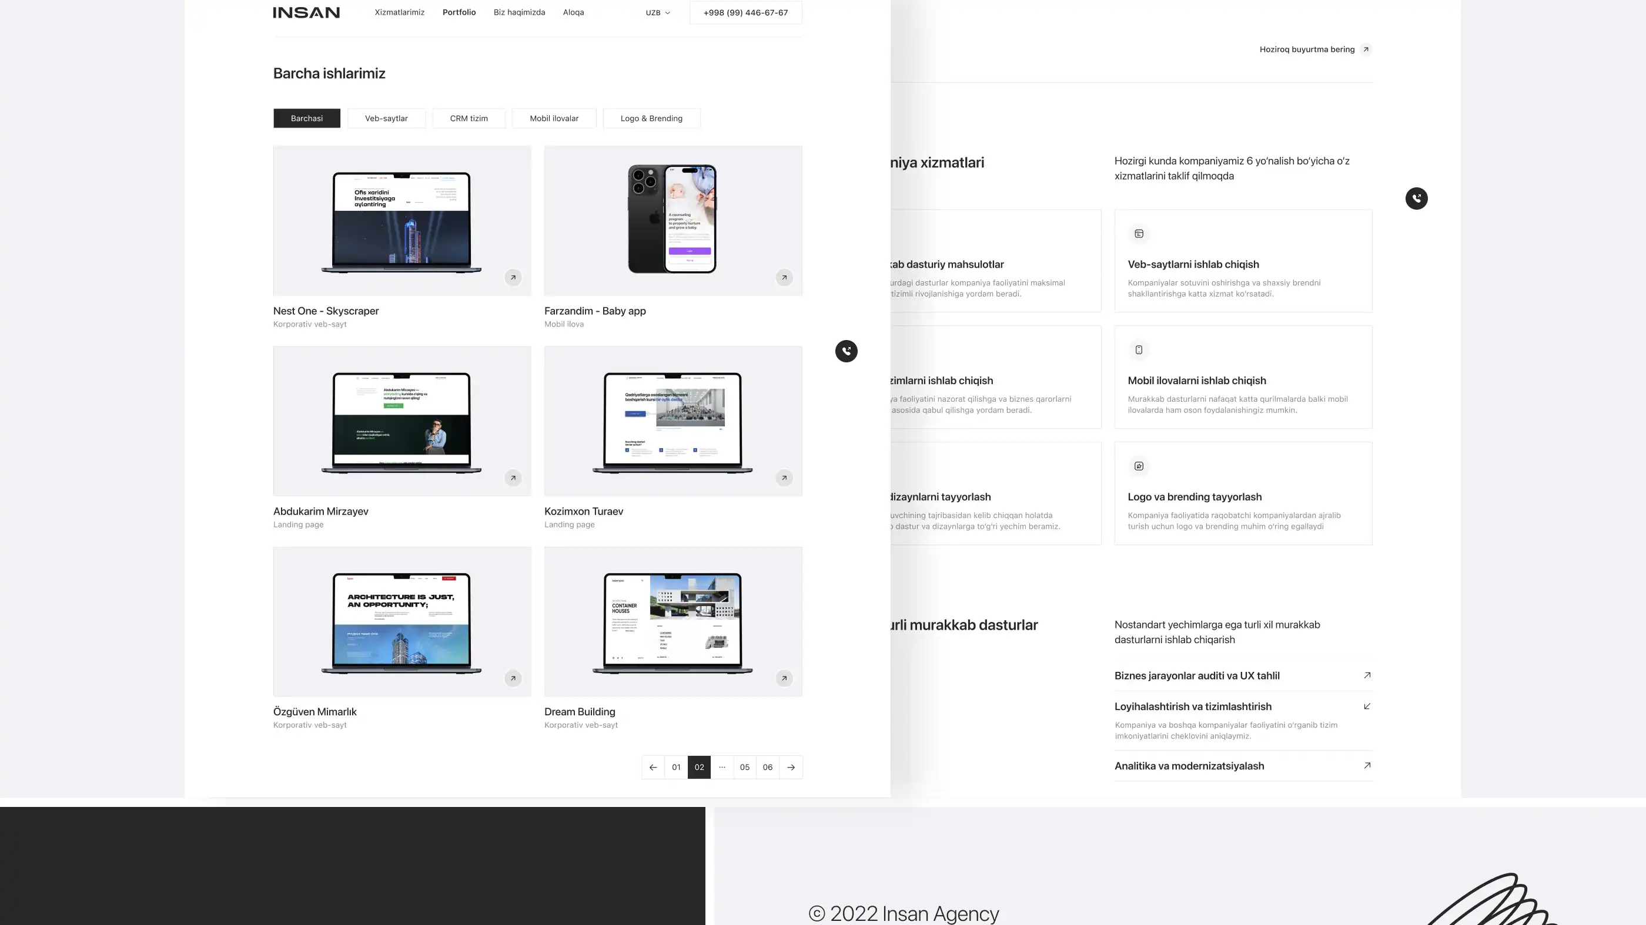
Task: Click arrow icon on Özgüven Mimarlık card
Action: tap(513, 678)
